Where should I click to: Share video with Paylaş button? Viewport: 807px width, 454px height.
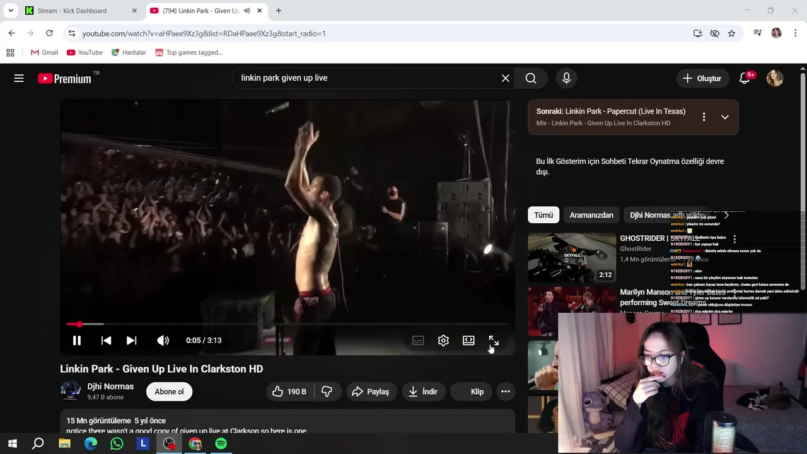371,392
